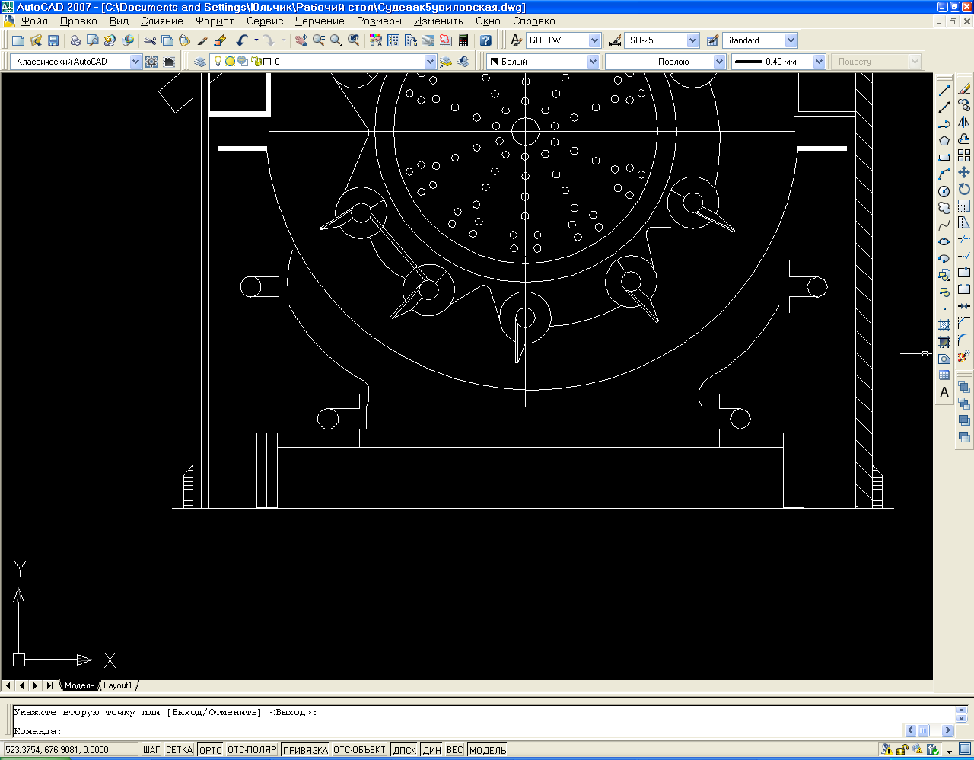Disable ПРИВЯЗКА object snap
The width and height of the screenshot is (974, 760).
click(x=305, y=750)
